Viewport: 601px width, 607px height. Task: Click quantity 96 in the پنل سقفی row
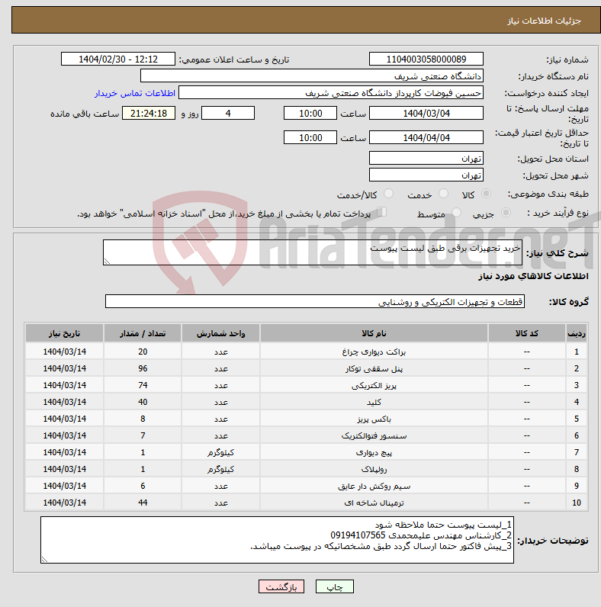click(143, 368)
